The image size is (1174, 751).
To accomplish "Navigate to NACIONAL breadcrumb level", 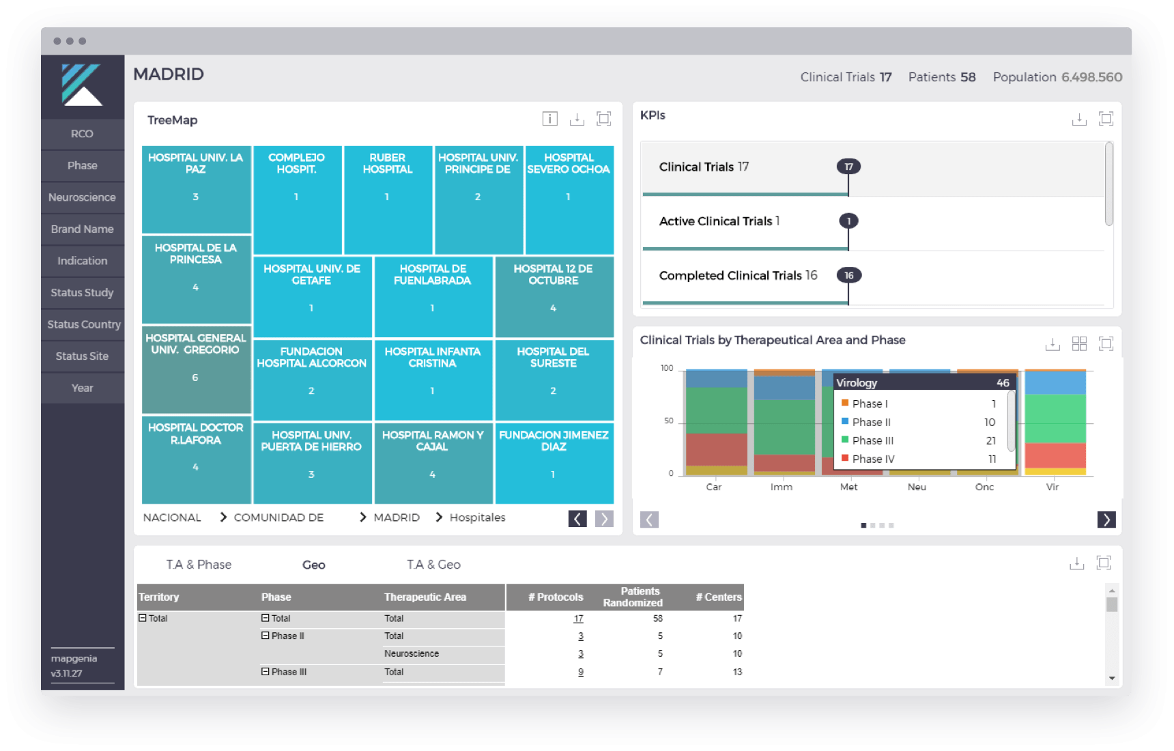I will tap(172, 518).
